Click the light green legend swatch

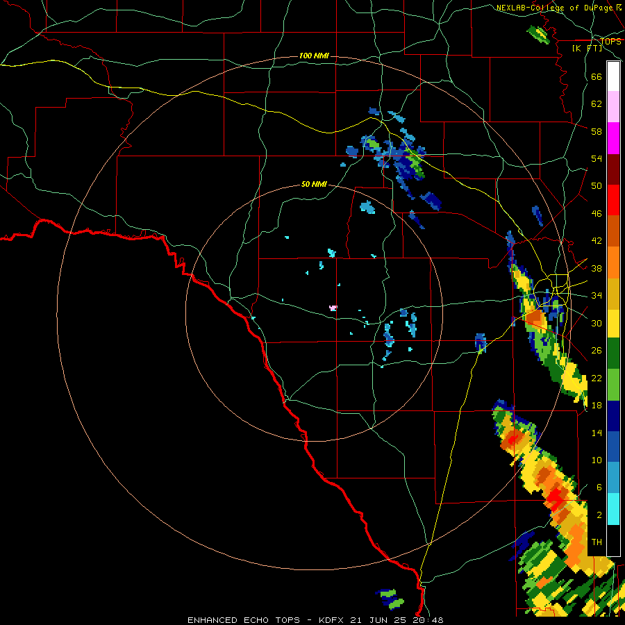(x=613, y=385)
